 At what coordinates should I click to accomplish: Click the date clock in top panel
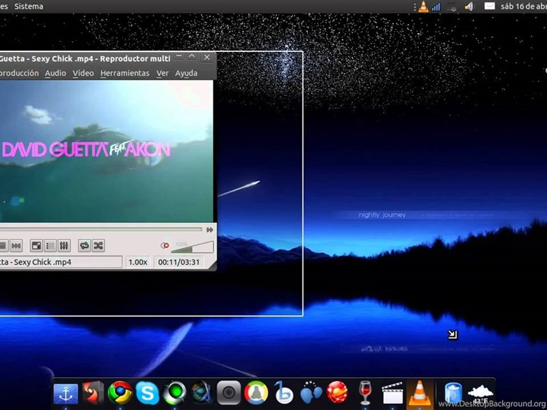tap(524, 6)
